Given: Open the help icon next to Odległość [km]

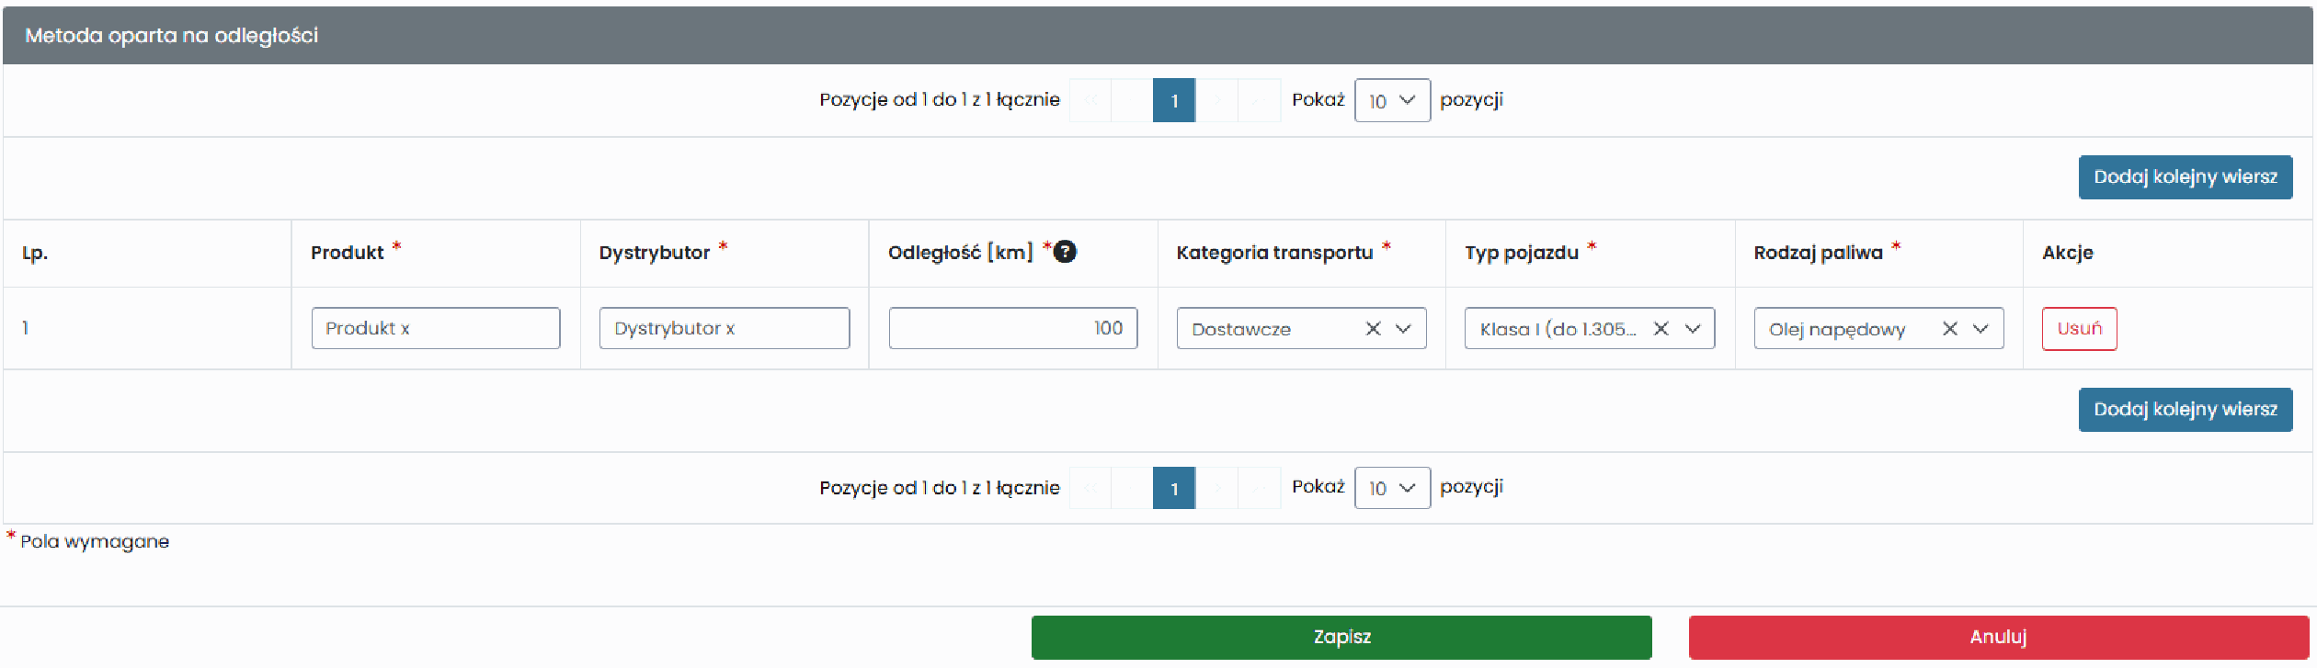Looking at the screenshot, I should pos(1065,251).
